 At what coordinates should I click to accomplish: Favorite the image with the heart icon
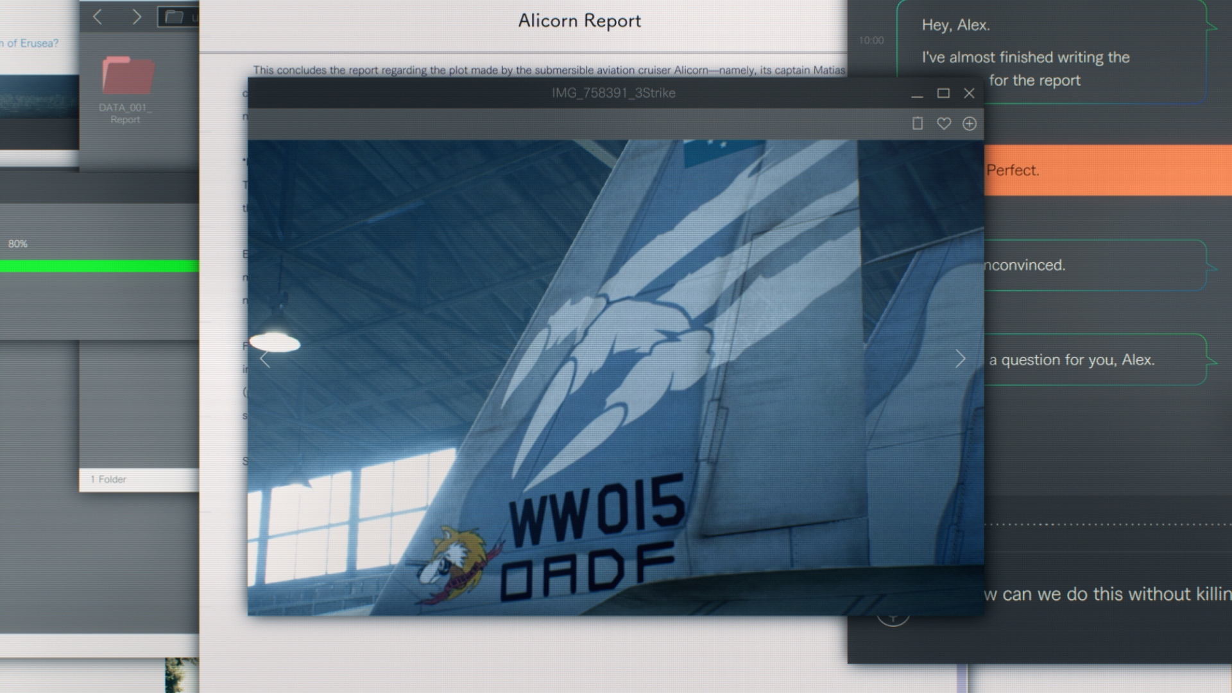pos(943,123)
